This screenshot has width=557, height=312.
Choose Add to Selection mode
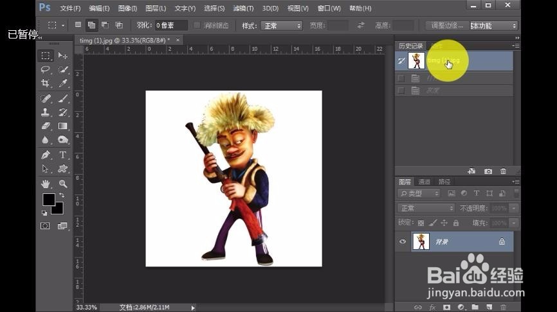(91, 25)
